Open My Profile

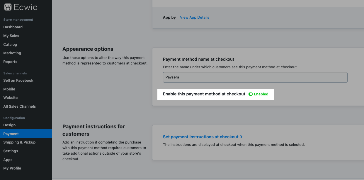(x=12, y=168)
